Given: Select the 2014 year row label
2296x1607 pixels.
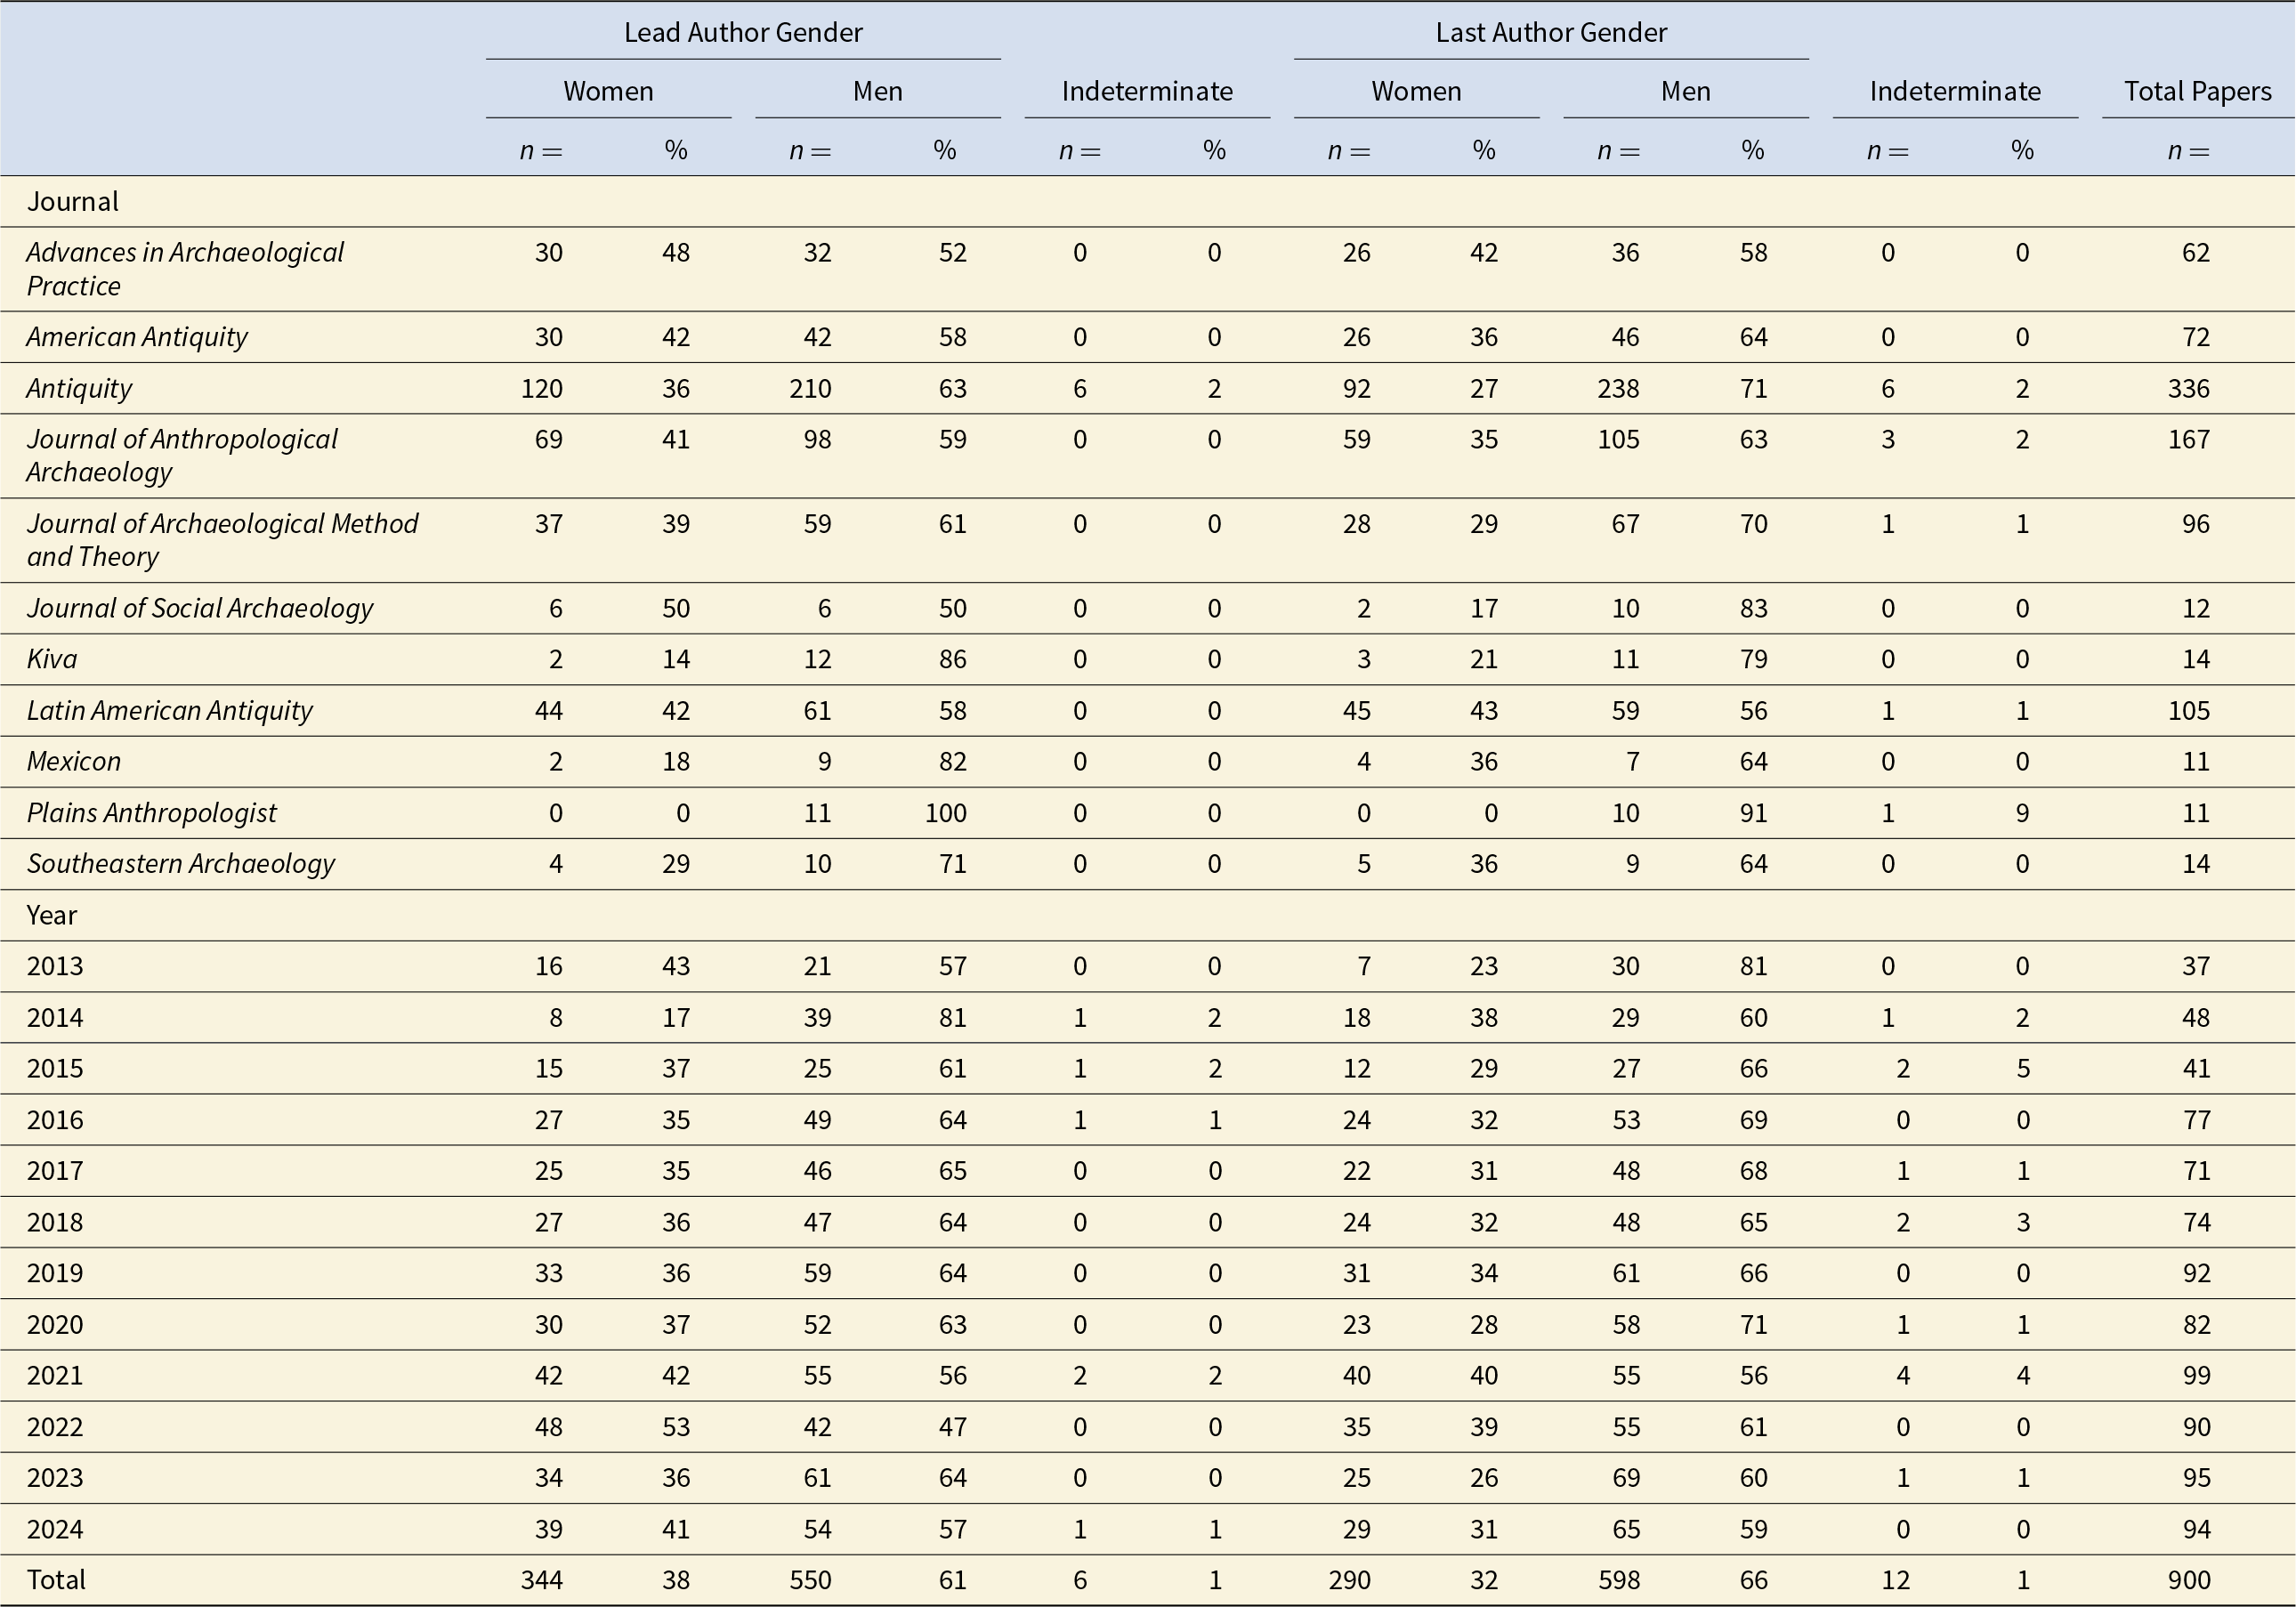Looking at the screenshot, I should 55,1017.
